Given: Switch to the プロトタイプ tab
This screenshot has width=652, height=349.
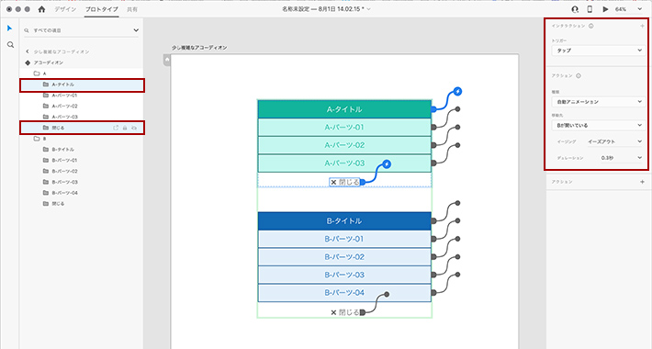Looking at the screenshot, I should (x=101, y=9).
